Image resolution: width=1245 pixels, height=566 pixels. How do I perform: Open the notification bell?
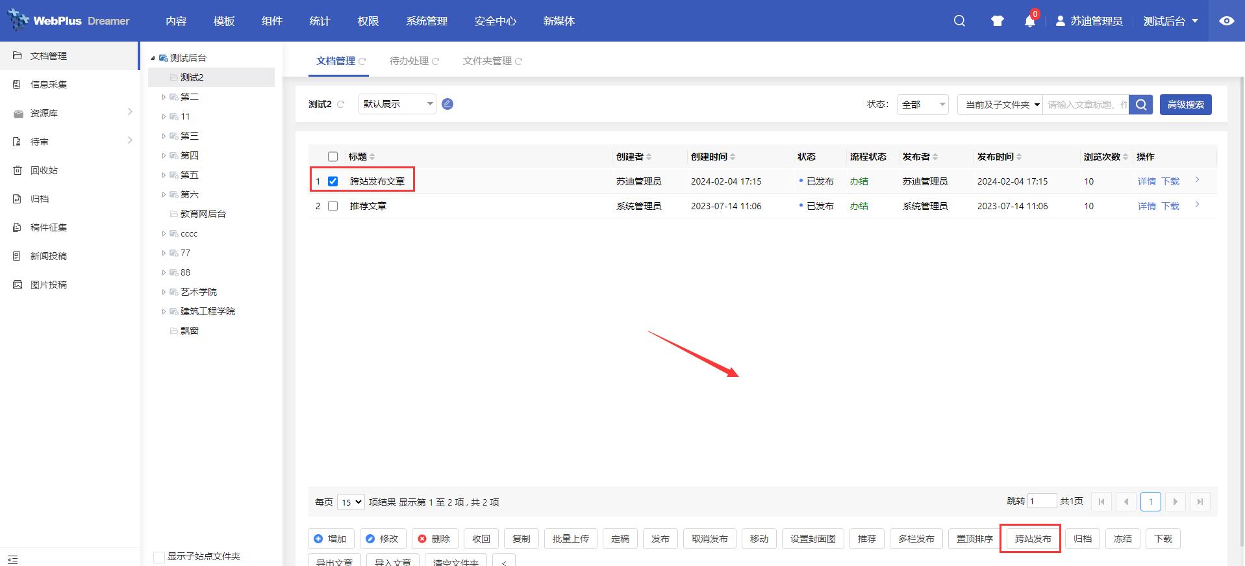(x=1030, y=21)
